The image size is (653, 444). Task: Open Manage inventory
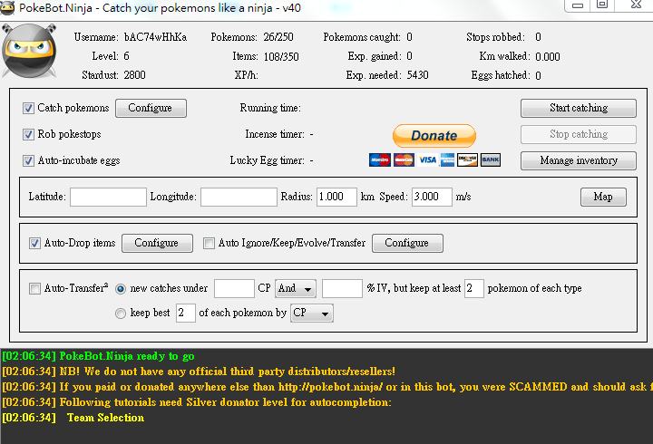578,160
